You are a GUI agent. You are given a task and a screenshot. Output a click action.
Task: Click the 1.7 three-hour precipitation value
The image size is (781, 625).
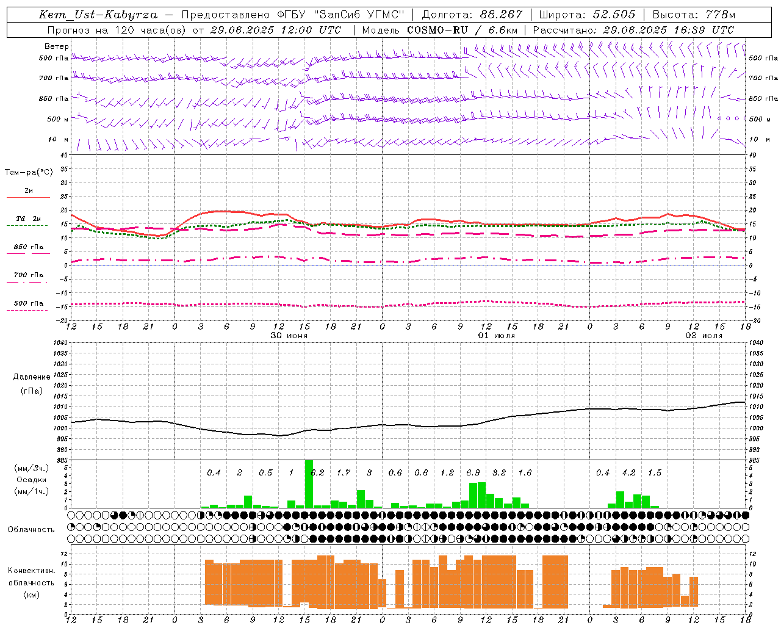tap(344, 472)
